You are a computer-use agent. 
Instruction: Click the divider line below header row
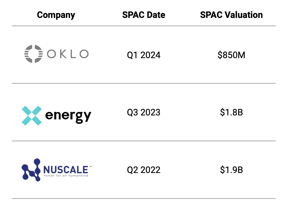(x=144, y=26)
